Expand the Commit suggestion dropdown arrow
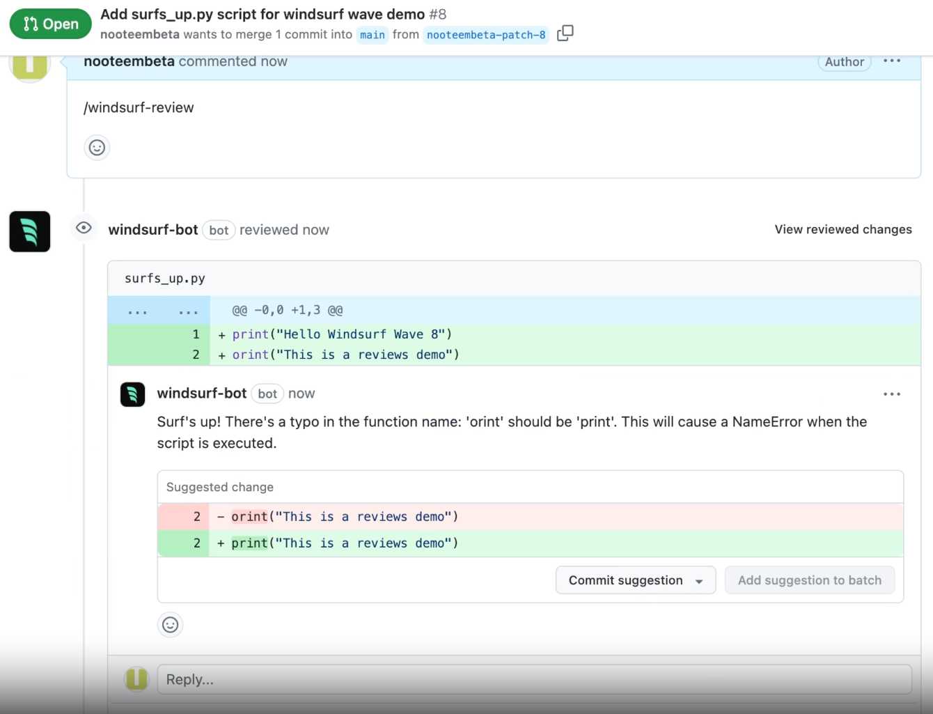Viewport: 933px width, 714px height. tap(699, 581)
